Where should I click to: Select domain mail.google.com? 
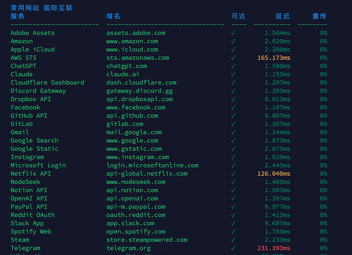134,133
